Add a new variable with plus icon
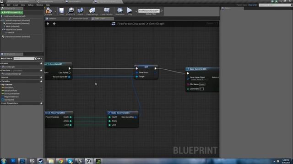Viewport: 293px width, 164px height. coord(41,82)
